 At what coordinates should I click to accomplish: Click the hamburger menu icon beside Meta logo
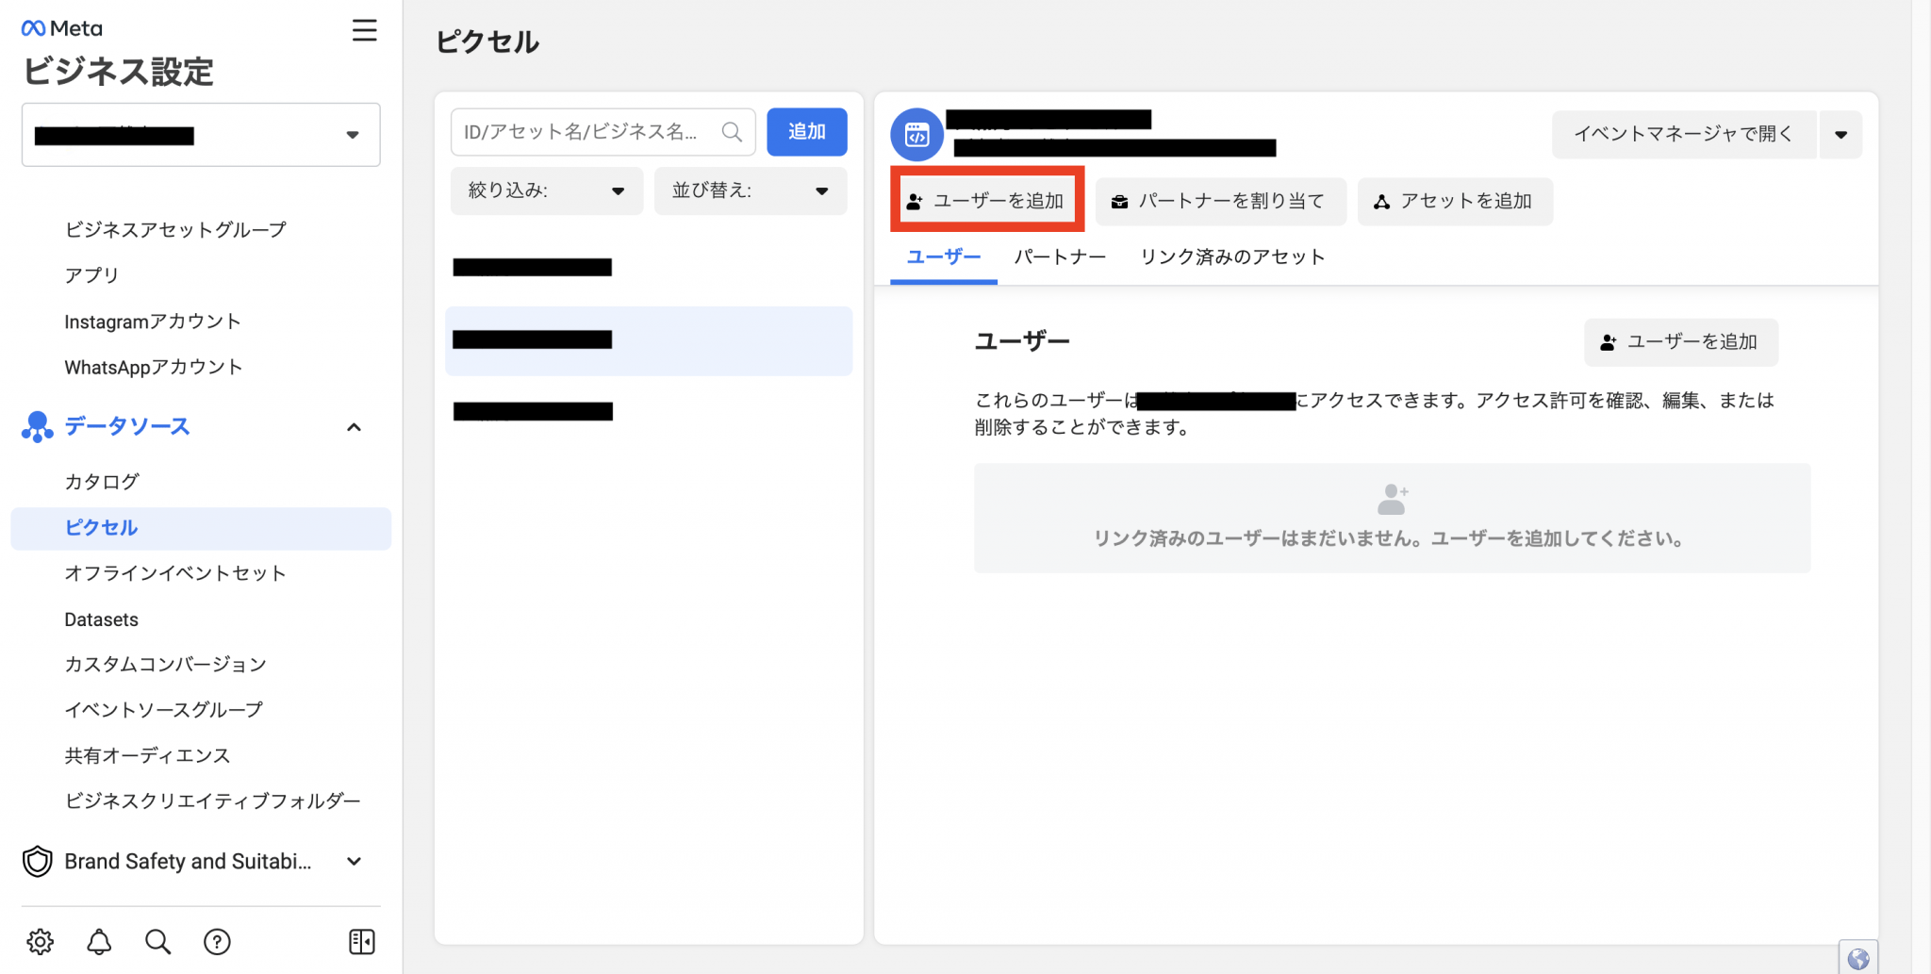click(364, 30)
